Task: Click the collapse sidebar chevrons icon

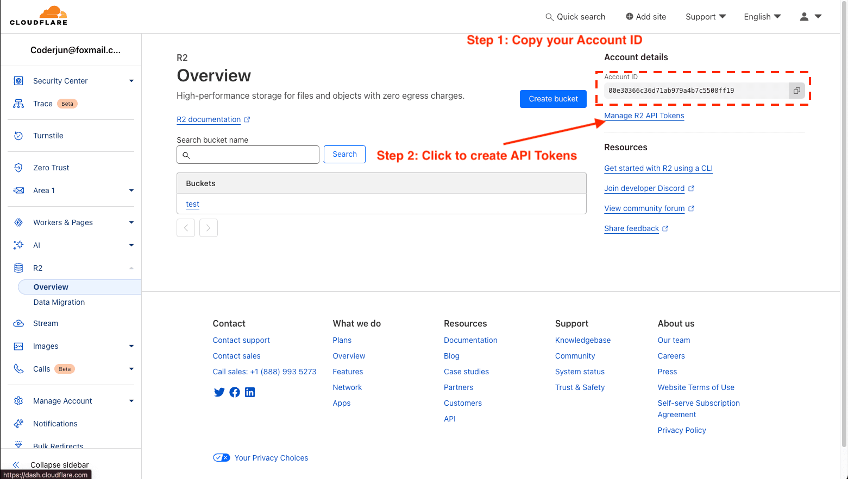Action: 16,465
